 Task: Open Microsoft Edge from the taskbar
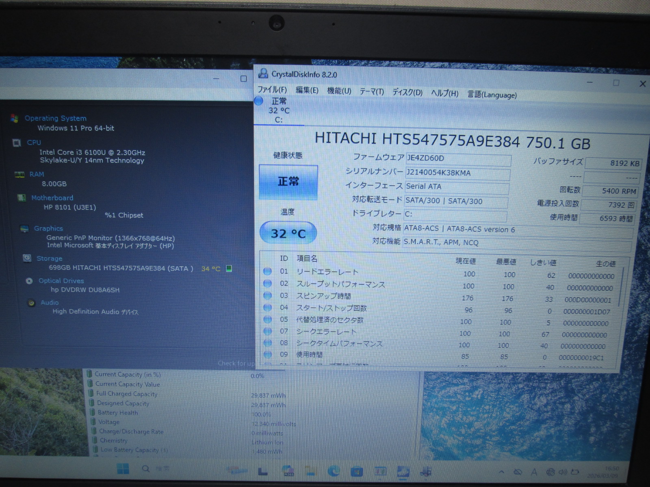tap(334, 471)
